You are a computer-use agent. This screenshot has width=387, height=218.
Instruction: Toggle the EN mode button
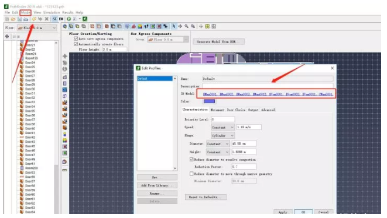coord(61,19)
